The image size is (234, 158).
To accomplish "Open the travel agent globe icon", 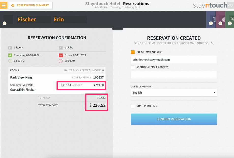I will pos(224,19).
